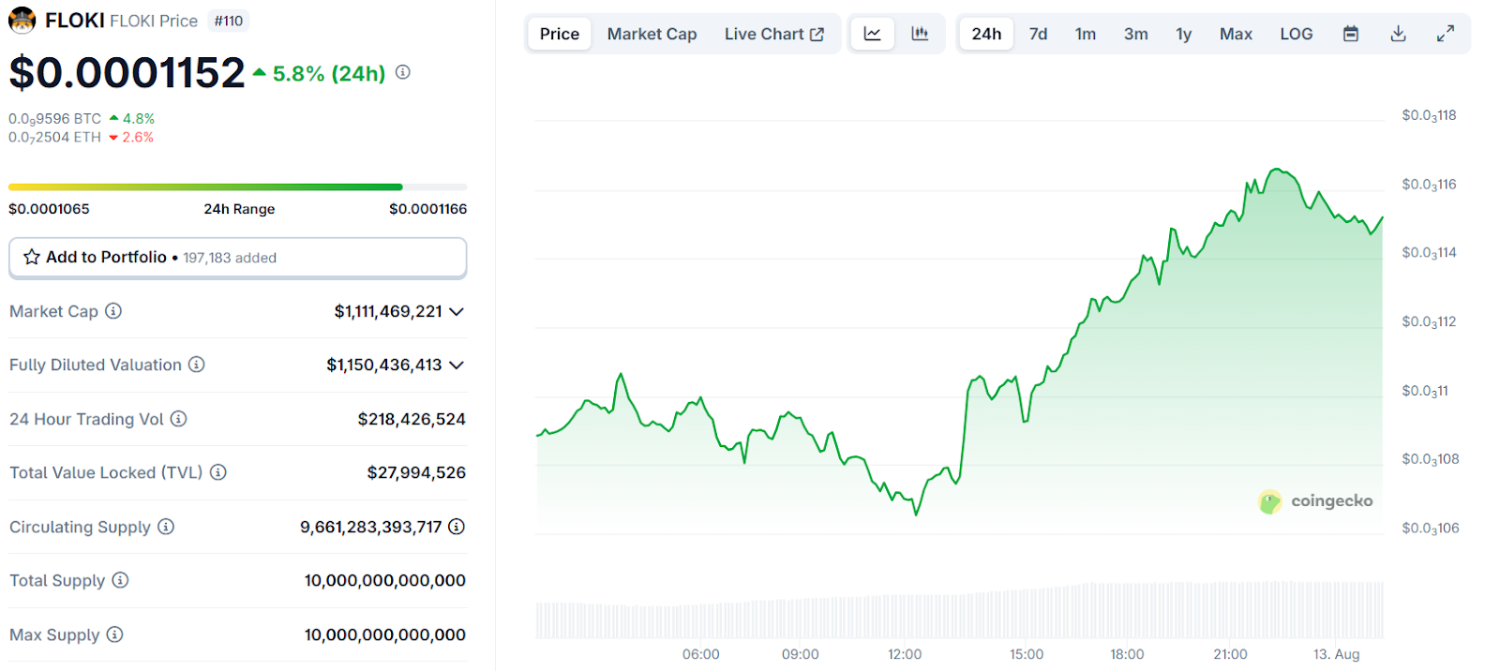Select the Price tab
Image resolution: width=1500 pixels, height=671 pixels.
point(559,34)
